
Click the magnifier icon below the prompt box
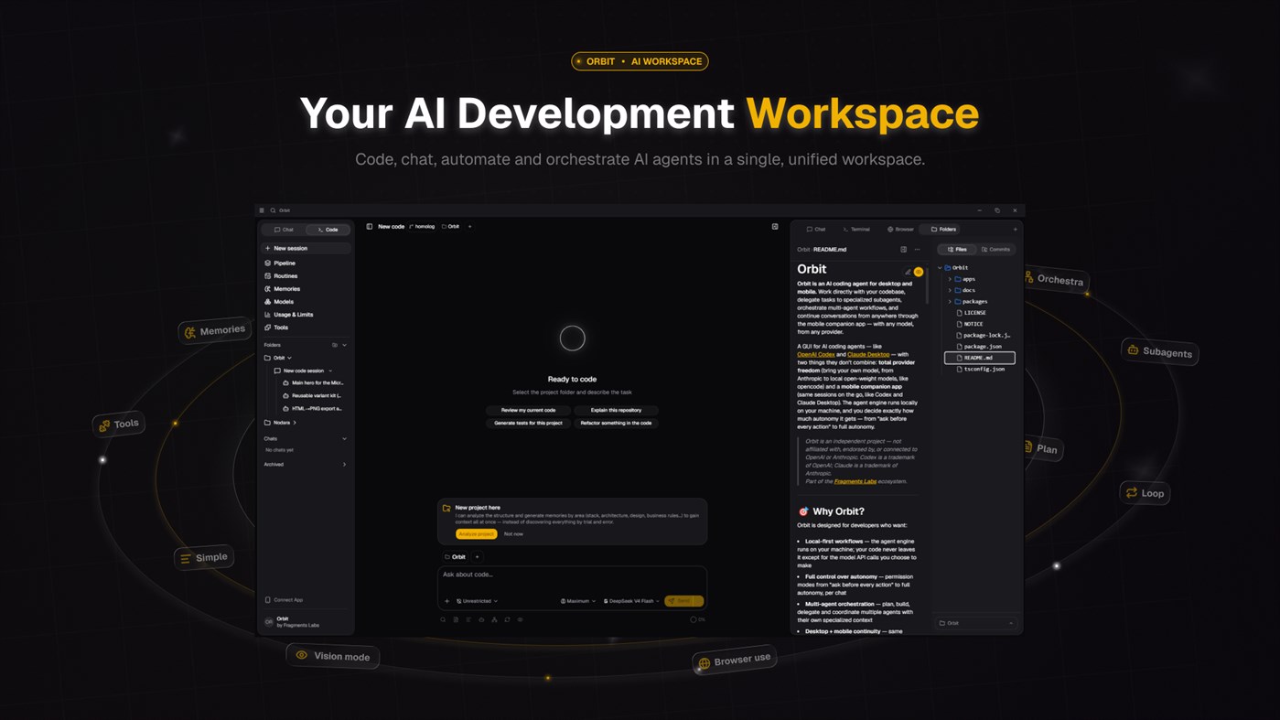point(444,619)
